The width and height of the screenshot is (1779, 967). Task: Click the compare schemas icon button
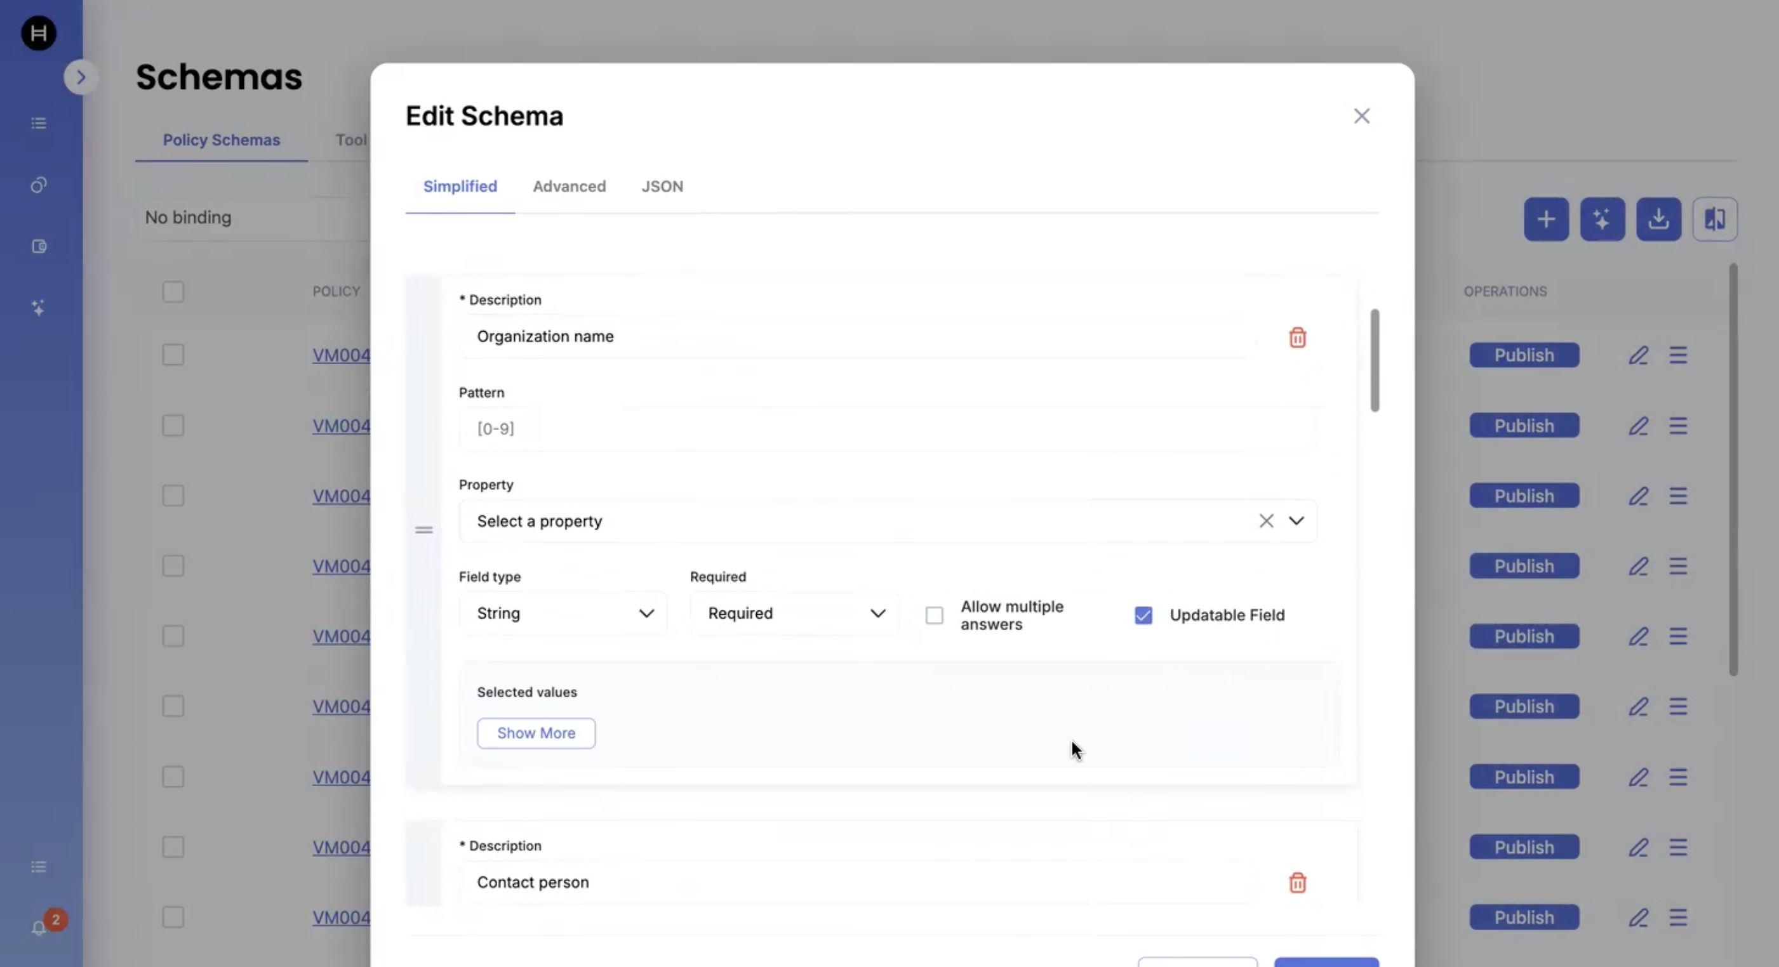click(1714, 220)
